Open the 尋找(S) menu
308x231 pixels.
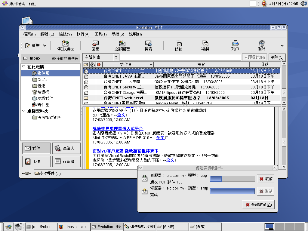pos(118,34)
